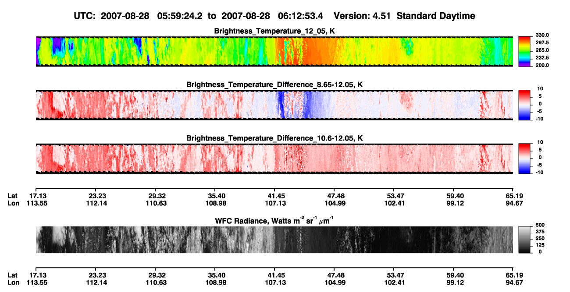Click the '232.5' colorbar label
The height and width of the screenshot is (292, 570).
(542, 57)
